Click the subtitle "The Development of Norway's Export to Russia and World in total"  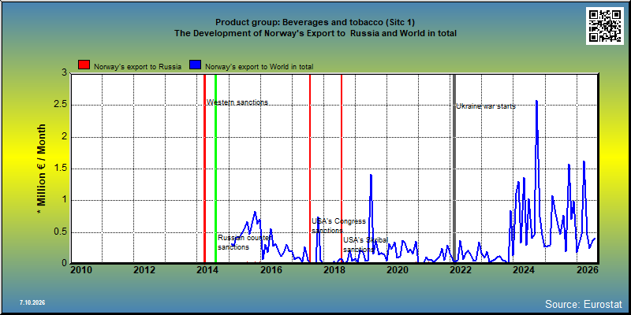[x=315, y=34]
